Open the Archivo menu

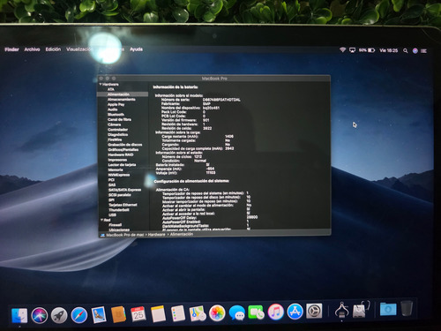pos(32,49)
